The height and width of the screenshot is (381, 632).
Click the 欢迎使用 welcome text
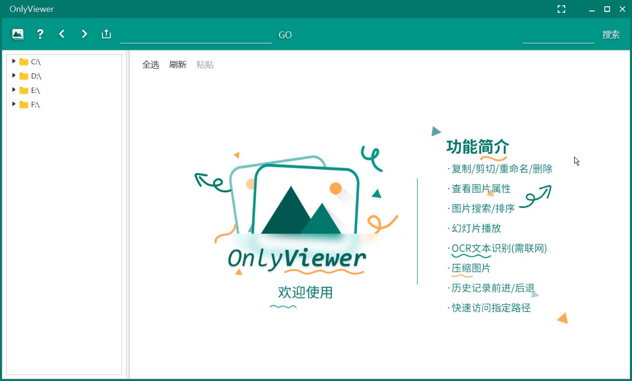click(x=305, y=292)
